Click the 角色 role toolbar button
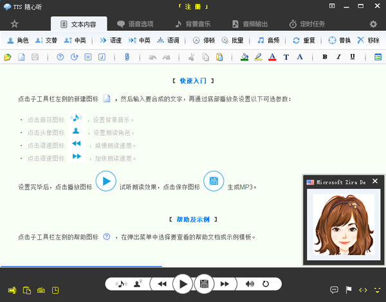 tap(17, 40)
